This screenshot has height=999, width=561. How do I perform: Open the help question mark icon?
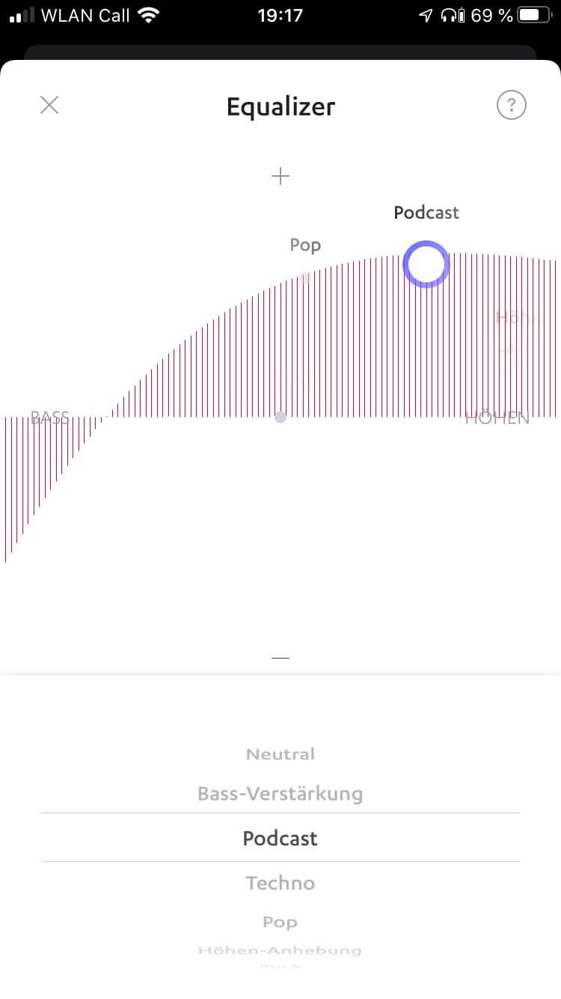[512, 105]
